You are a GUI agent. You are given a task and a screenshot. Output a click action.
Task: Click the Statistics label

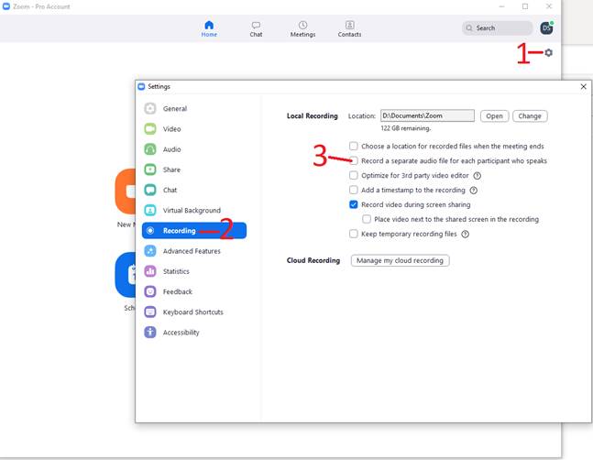(x=176, y=271)
